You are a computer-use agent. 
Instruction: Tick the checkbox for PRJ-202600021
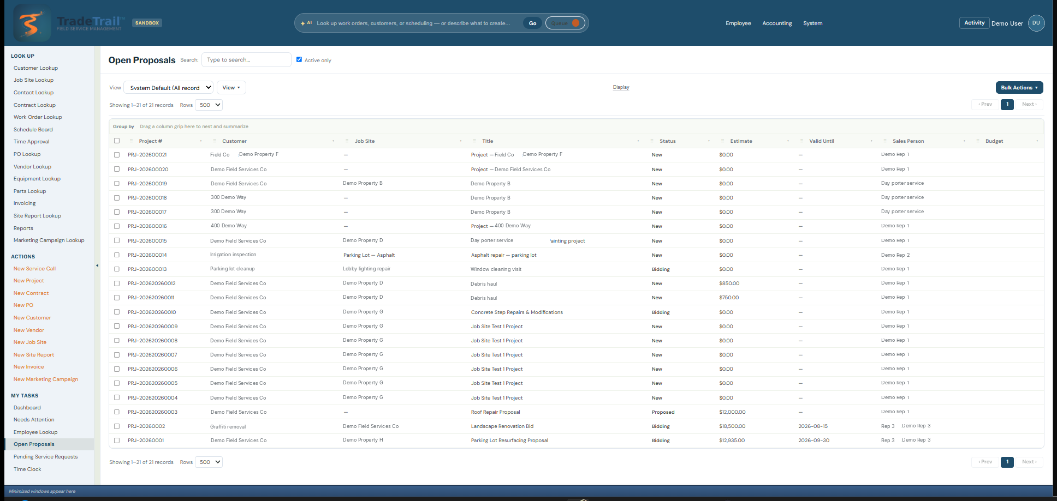(x=117, y=155)
